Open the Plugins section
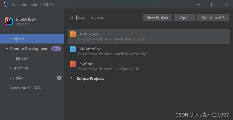The height and width of the screenshot is (120, 233). 16,78
